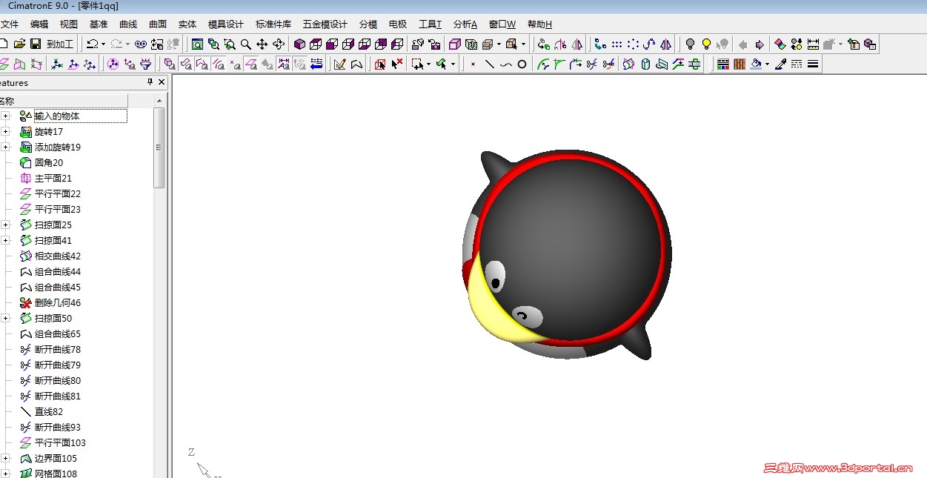This screenshot has height=478, width=927.
Task: Select 主平面21 in the feature tree
Action: coord(53,179)
